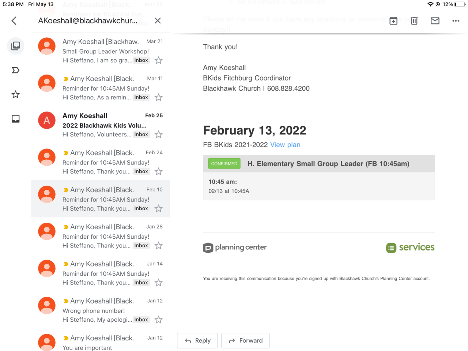Open Jan 28 Reminder email from Amy
Image resolution: width=468 pixels, height=351 pixels.
(x=106, y=236)
